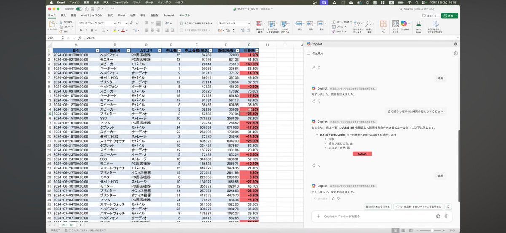This screenshot has height=233, width=506.
Task: Open the ウインドウ menu in the menu bar
Action: pos(164,2)
